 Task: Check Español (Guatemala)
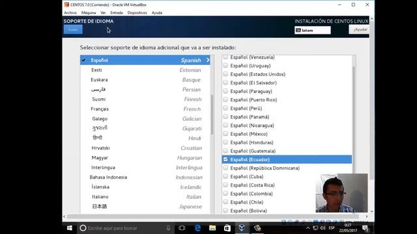tap(225, 151)
